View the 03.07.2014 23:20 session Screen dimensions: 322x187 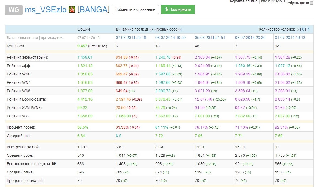pos(250,38)
